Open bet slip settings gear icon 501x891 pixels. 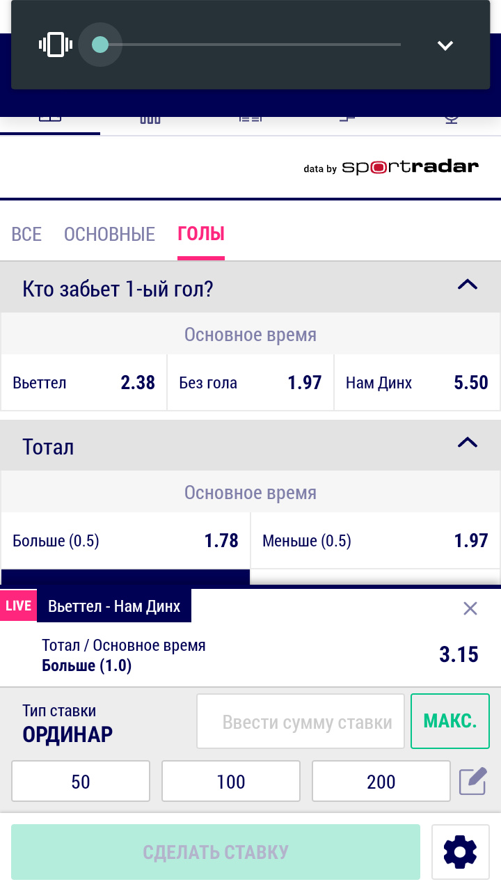[x=460, y=852]
